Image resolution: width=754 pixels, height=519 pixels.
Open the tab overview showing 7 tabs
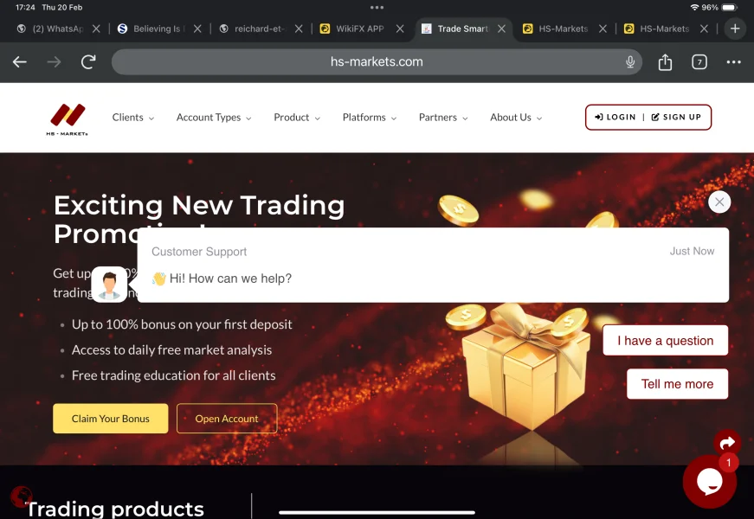pyautogui.click(x=699, y=62)
